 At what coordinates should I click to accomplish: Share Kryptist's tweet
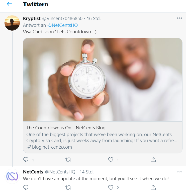click(x=153, y=160)
